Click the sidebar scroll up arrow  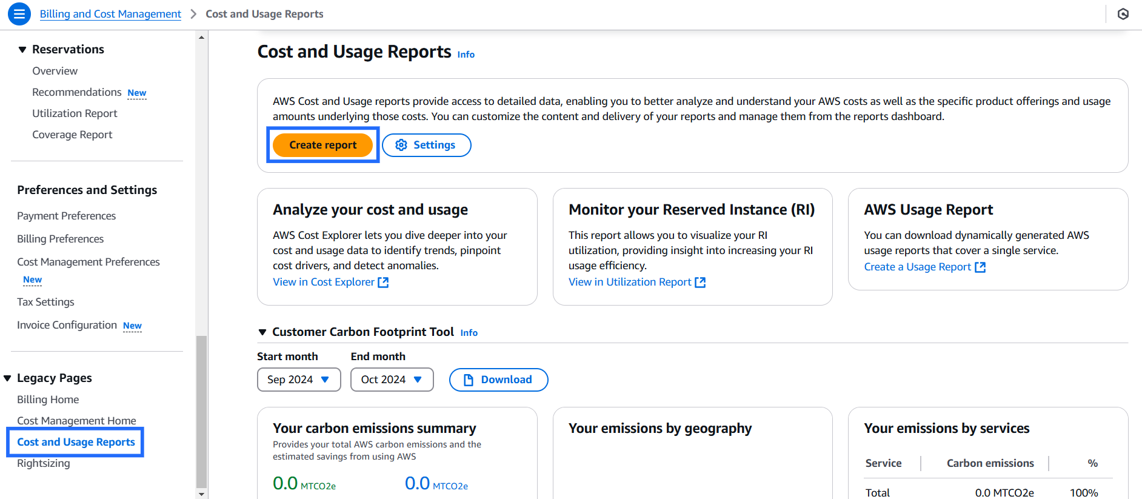[201, 38]
